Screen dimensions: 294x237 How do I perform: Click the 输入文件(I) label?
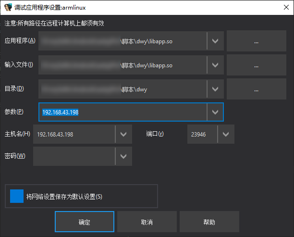[19, 64]
